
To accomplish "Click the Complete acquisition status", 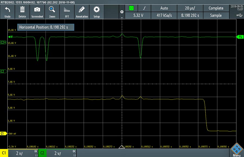I will (216, 8).
